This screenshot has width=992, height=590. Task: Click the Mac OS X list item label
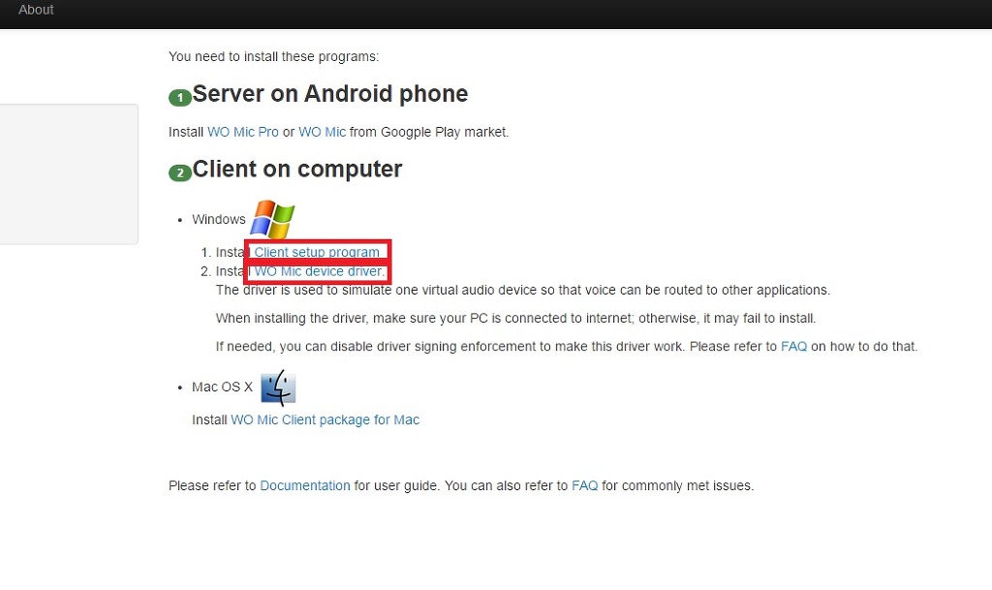tap(222, 387)
